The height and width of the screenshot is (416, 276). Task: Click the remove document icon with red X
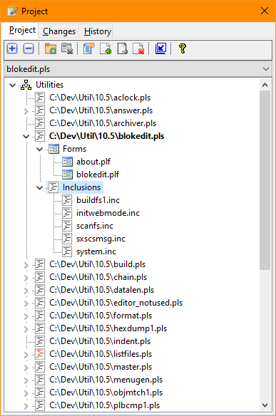[x=138, y=48]
